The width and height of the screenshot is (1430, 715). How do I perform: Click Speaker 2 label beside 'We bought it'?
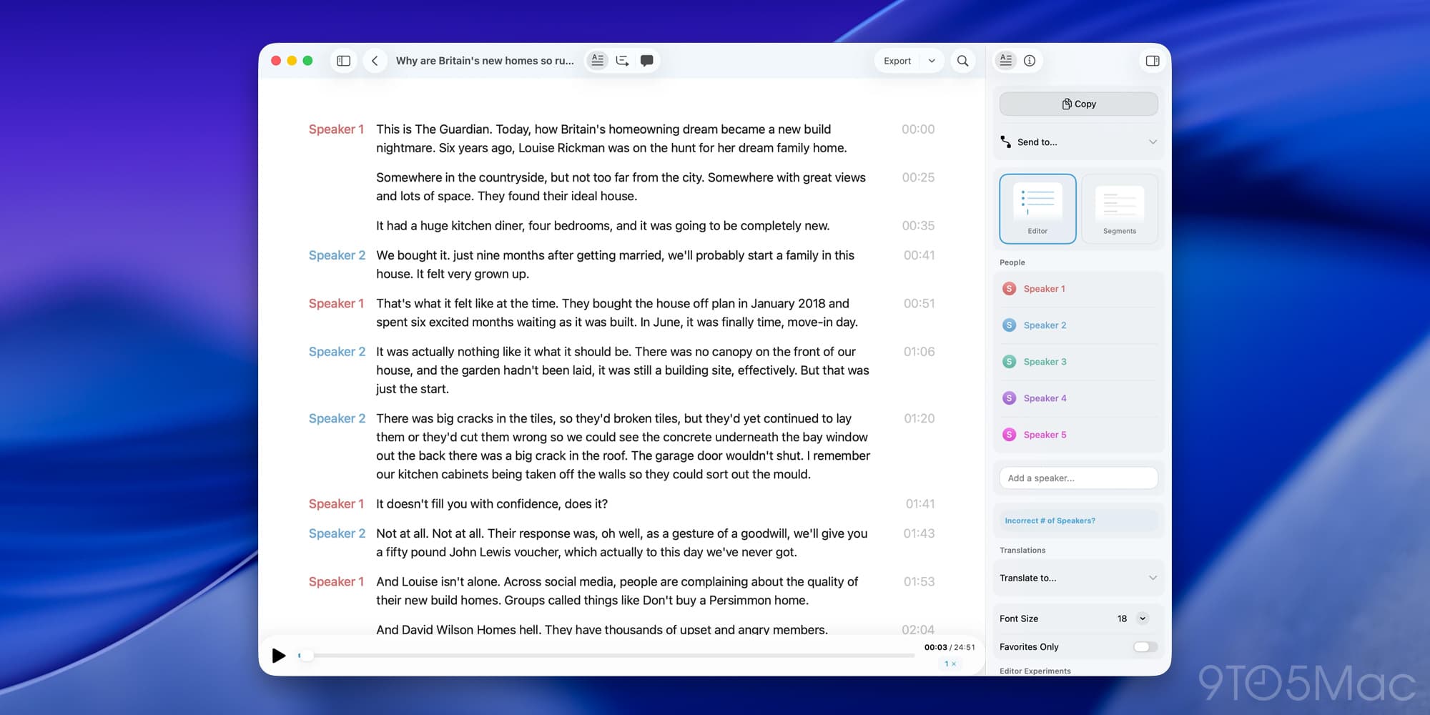pyautogui.click(x=337, y=255)
